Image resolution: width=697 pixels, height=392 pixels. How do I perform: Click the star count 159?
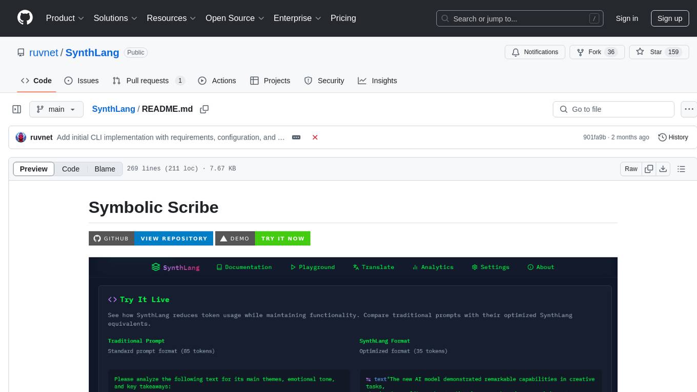click(673, 52)
